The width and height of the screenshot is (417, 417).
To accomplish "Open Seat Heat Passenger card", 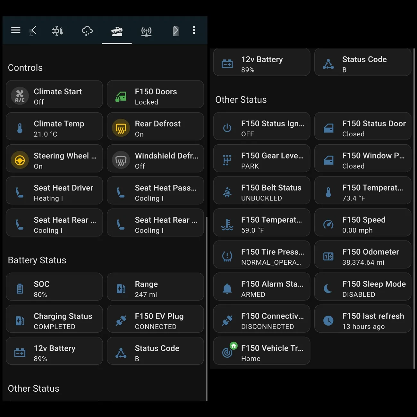I will pos(155,191).
